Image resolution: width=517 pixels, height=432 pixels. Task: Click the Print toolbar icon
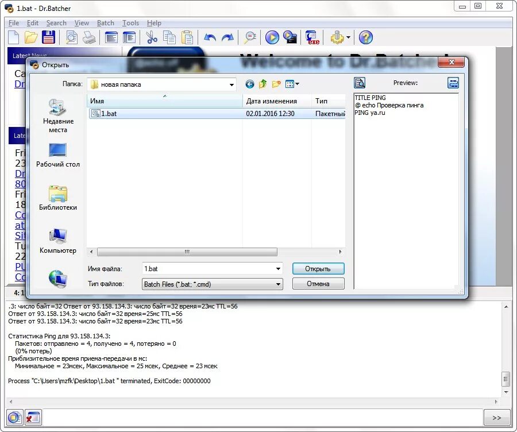pos(89,37)
